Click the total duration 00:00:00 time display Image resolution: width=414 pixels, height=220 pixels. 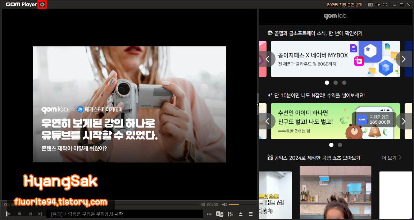click(x=209, y=205)
